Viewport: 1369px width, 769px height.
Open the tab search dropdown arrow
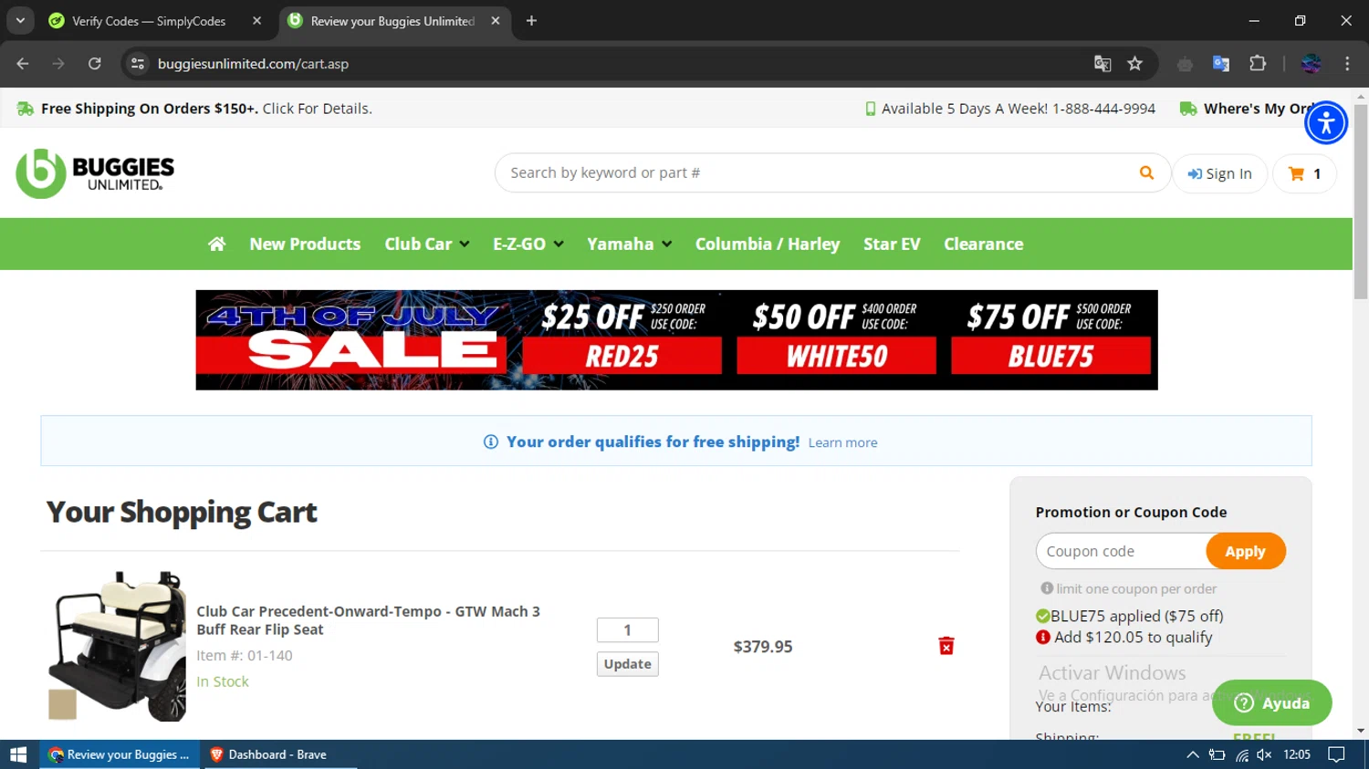click(x=20, y=21)
